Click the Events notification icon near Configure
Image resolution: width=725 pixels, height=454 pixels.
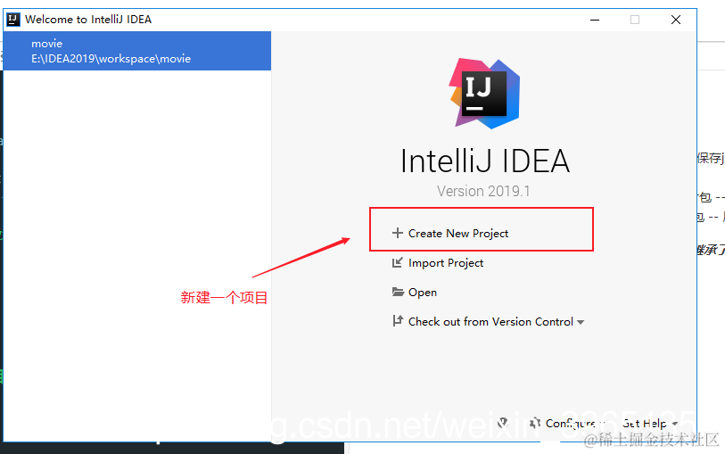[503, 423]
